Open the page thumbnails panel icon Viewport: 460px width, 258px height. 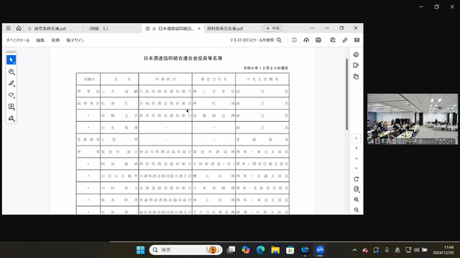pos(356,77)
